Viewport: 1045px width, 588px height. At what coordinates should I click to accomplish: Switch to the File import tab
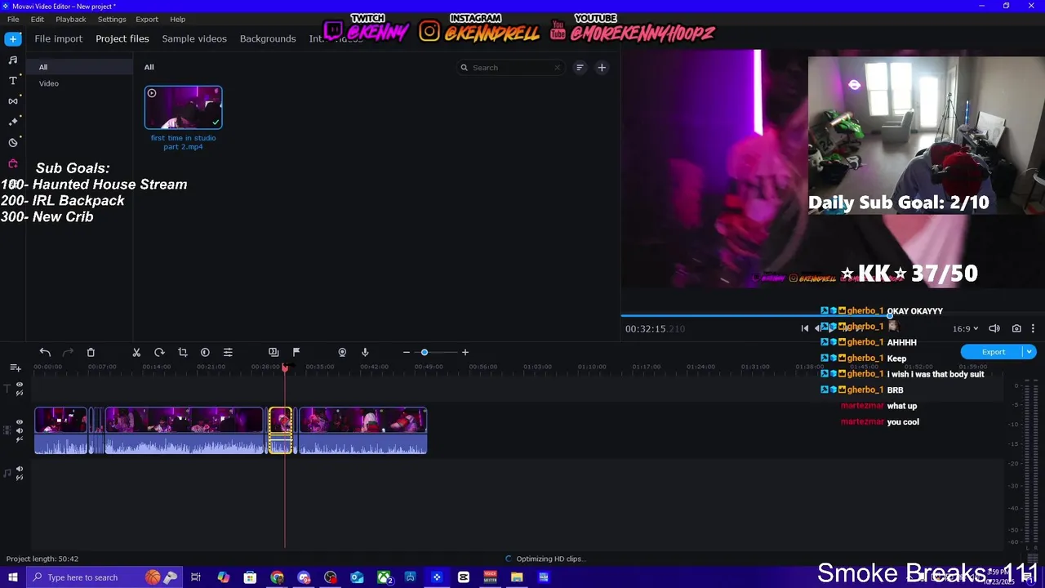58,38
